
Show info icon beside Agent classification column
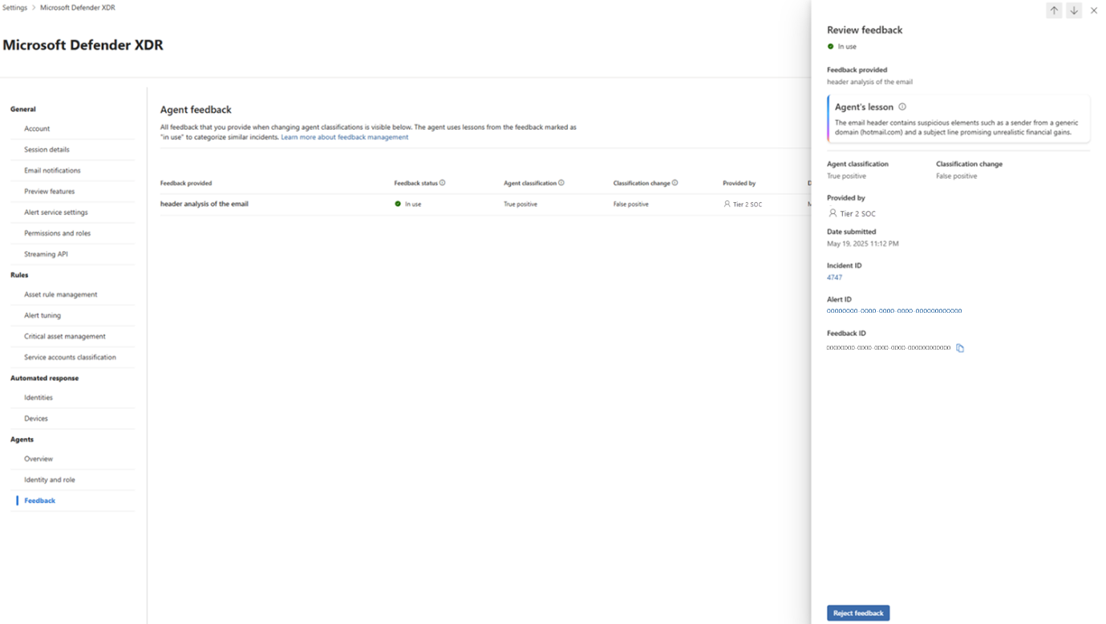561,183
